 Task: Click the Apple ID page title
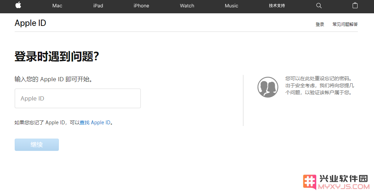30,23
